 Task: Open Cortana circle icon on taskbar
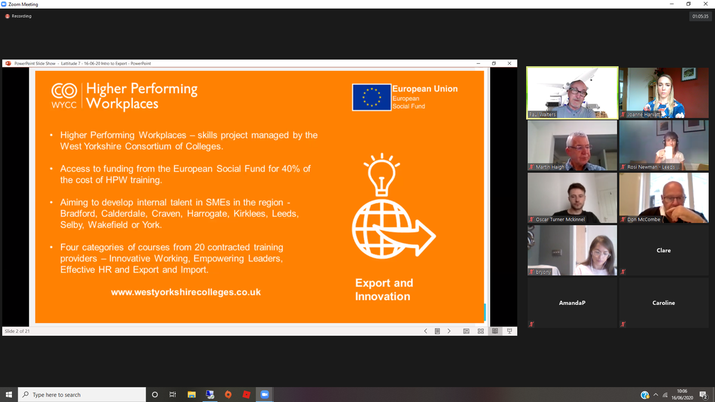155,394
